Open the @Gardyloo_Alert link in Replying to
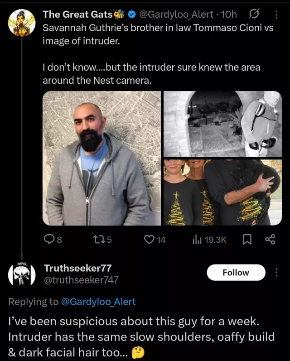 click(x=97, y=302)
